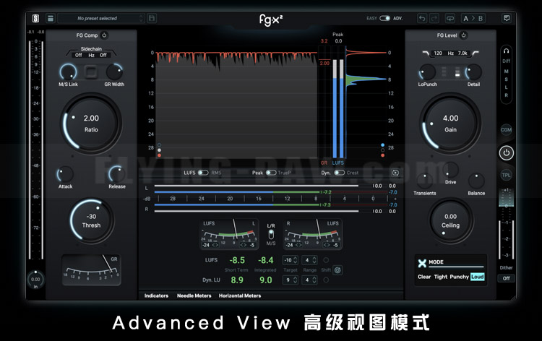This screenshot has height=341, width=542.
Task: Adjust the Dyn. LU target 9 stepper
Action: (x=291, y=280)
